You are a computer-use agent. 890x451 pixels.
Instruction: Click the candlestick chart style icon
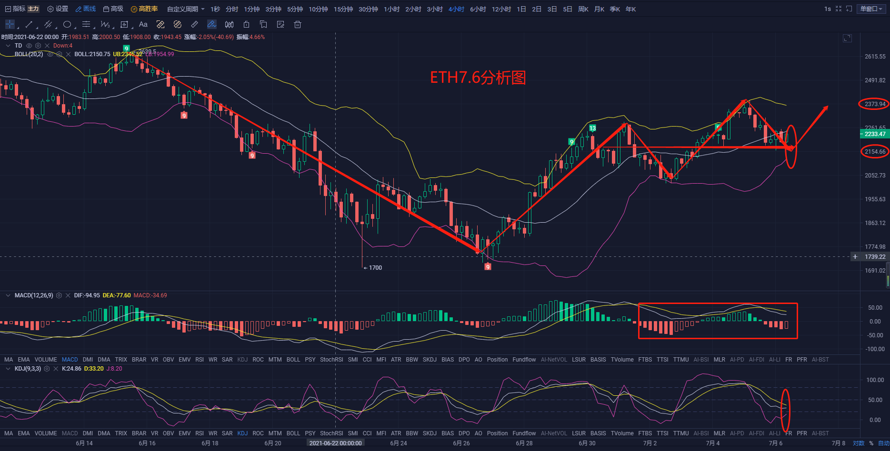click(229, 24)
